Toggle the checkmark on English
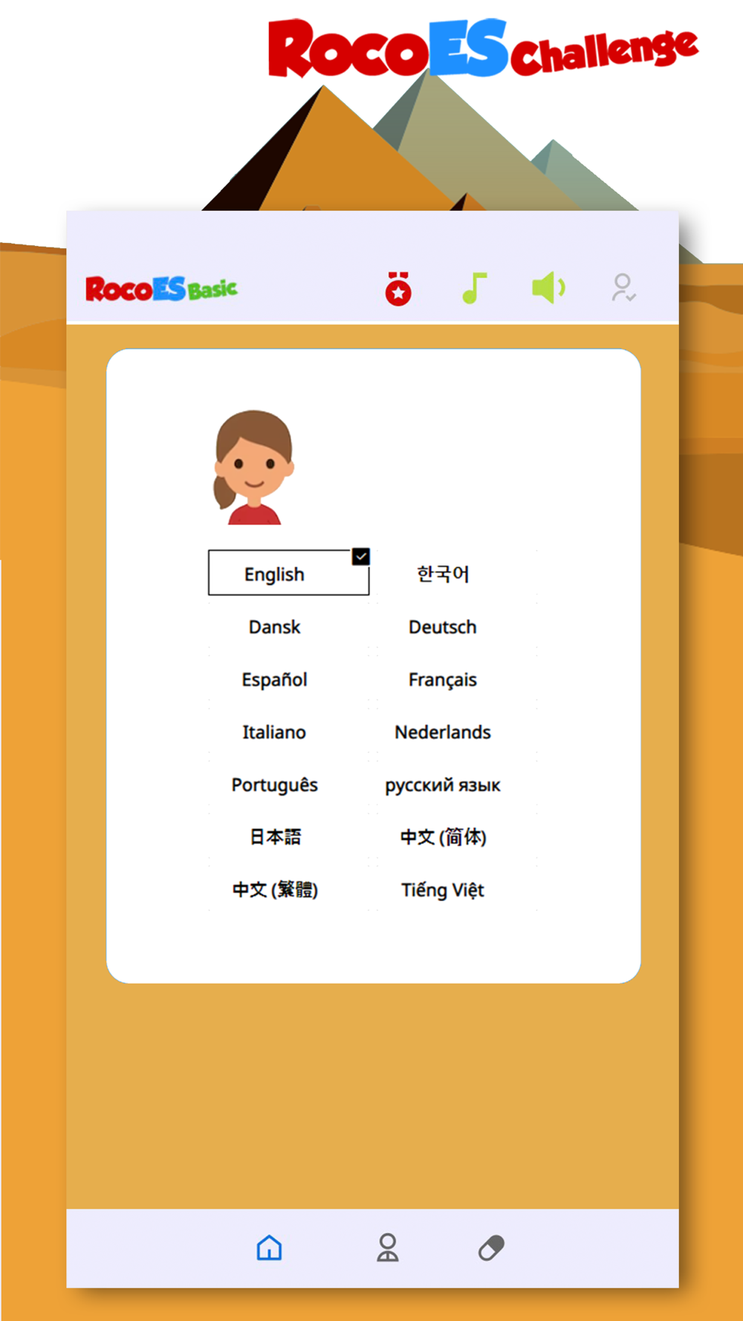The image size is (743, 1321). pos(361,556)
